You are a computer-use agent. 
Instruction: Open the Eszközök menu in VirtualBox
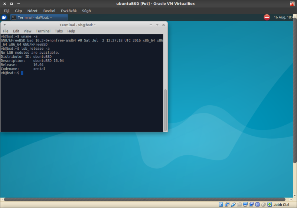(69, 11)
